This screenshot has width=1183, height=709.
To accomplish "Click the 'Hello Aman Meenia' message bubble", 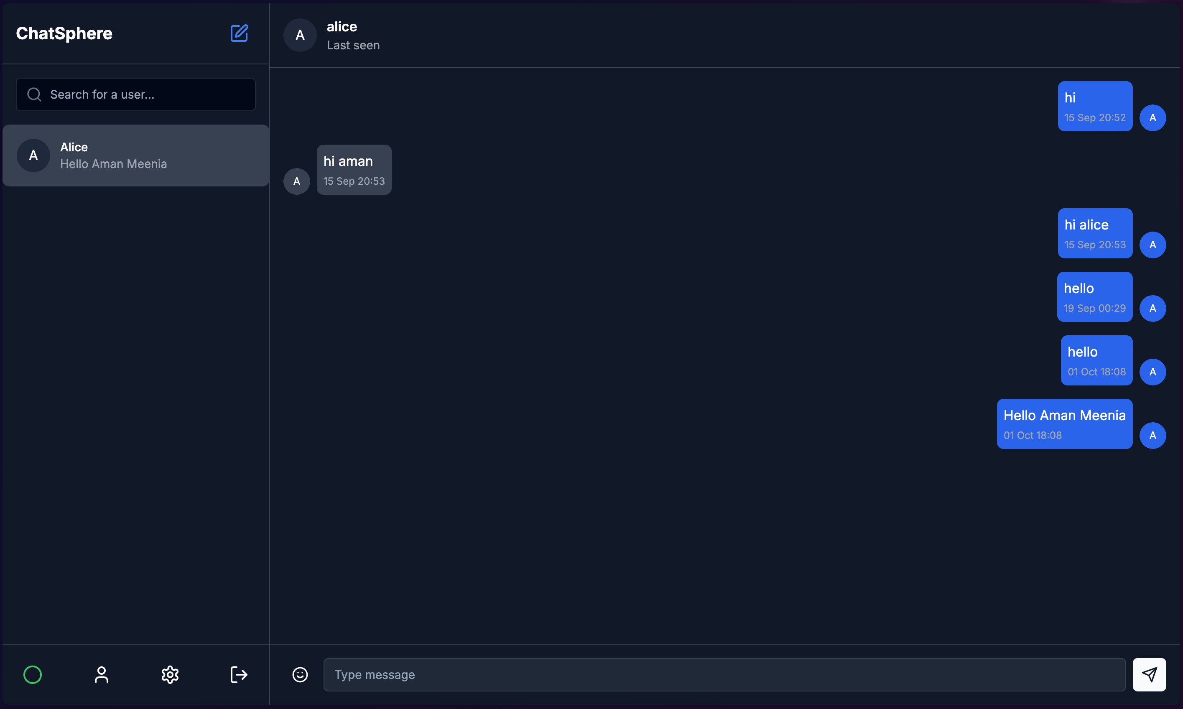I will 1064,424.
